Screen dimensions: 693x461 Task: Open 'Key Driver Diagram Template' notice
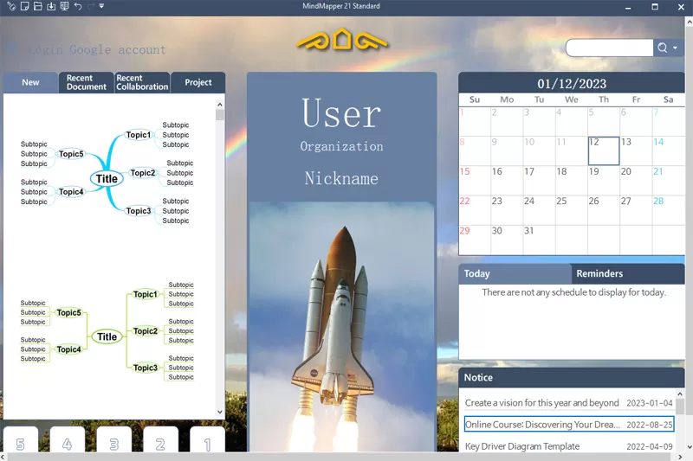click(x=569, y=446)
